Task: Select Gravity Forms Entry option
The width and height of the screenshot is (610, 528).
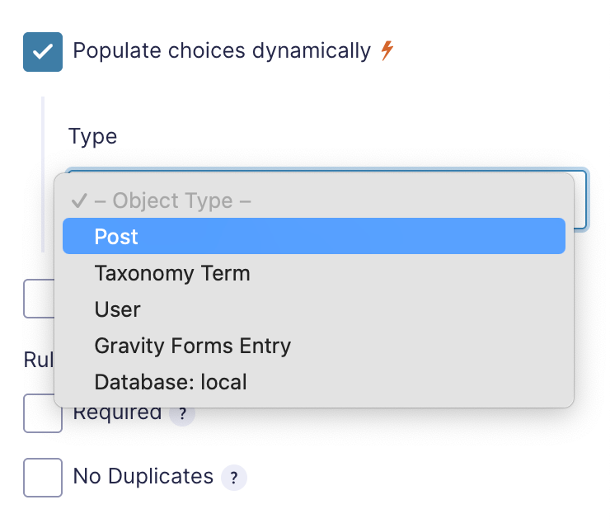Action: coord(314,346)
